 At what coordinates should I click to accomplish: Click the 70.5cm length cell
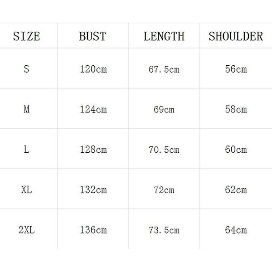[x=164, y=150]
